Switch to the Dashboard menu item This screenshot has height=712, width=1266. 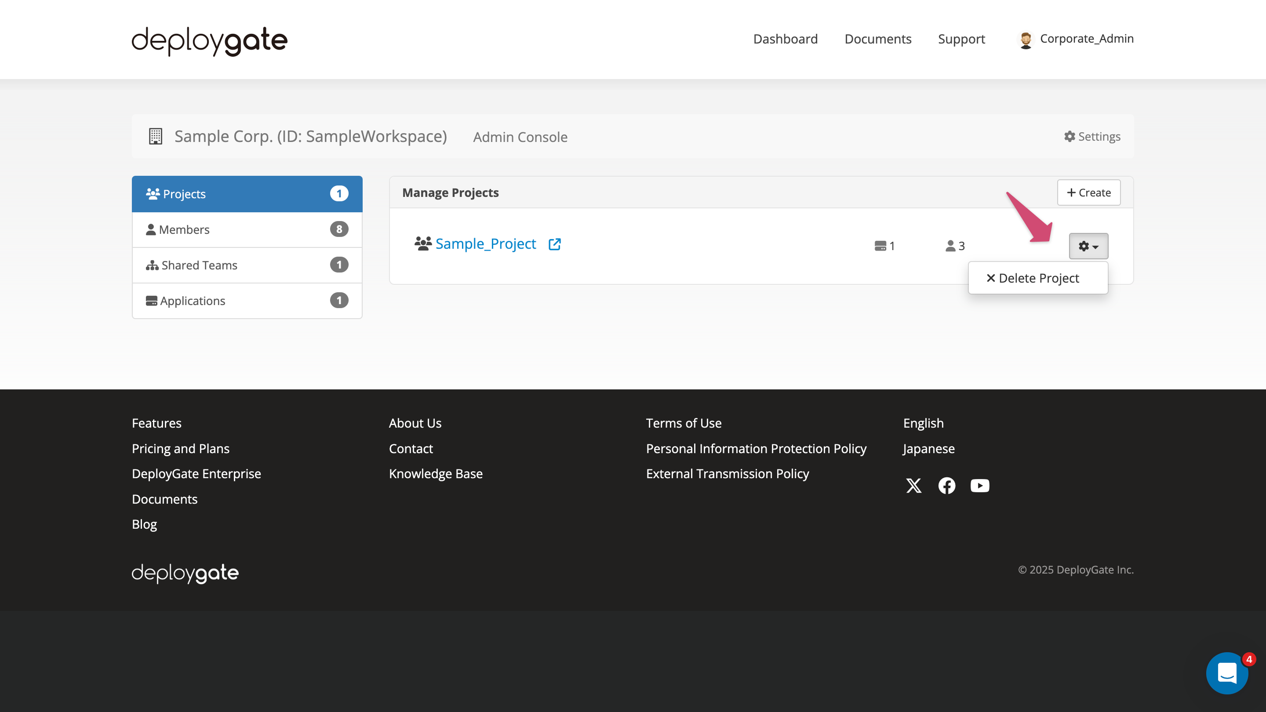785,39
